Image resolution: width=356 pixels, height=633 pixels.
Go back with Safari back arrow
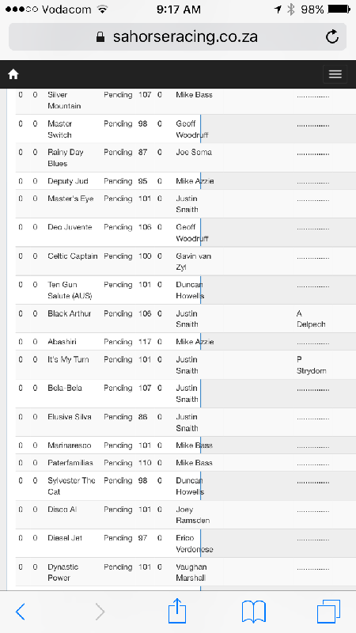[21, 612]
